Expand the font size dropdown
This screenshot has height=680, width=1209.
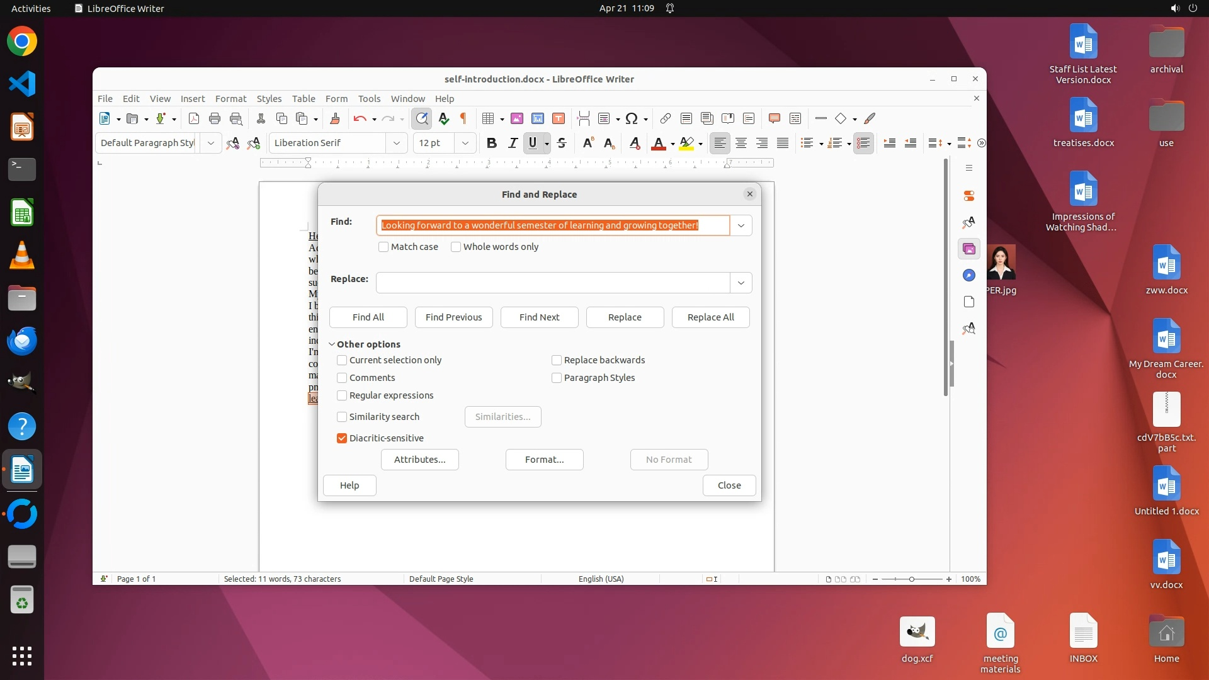coord(465,144)
